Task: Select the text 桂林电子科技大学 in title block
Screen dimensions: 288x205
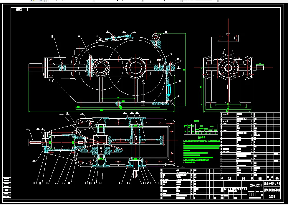Action: tap(272, 184)
